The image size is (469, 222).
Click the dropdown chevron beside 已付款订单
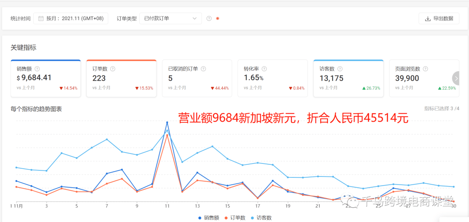click(x=195, y=19)
